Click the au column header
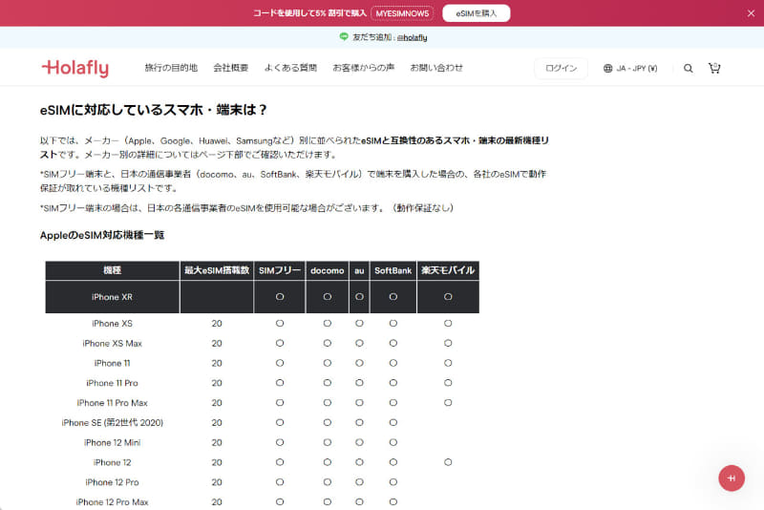 click(x=359, y=270)
